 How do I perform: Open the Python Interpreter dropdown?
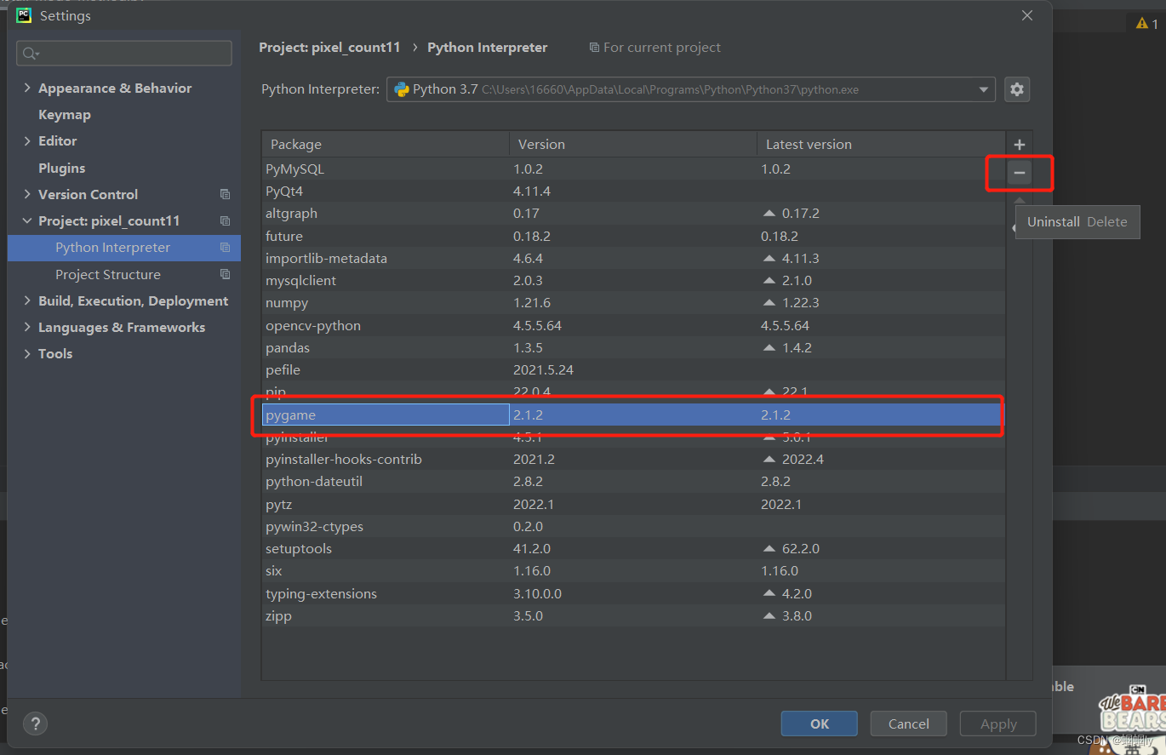click(984, 89)
